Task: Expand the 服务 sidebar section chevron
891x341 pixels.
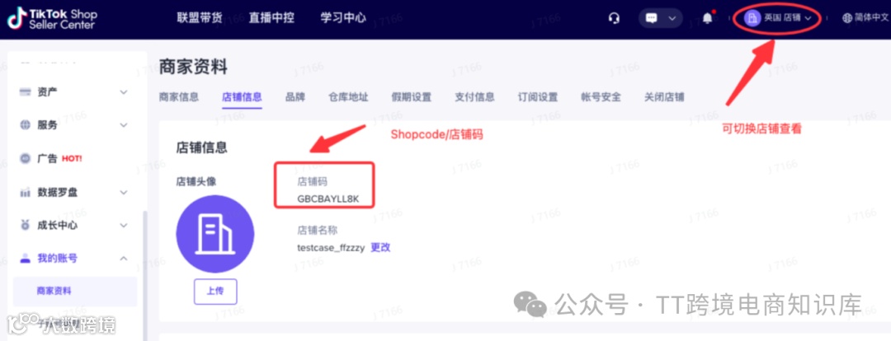Action: click(124, 125)
